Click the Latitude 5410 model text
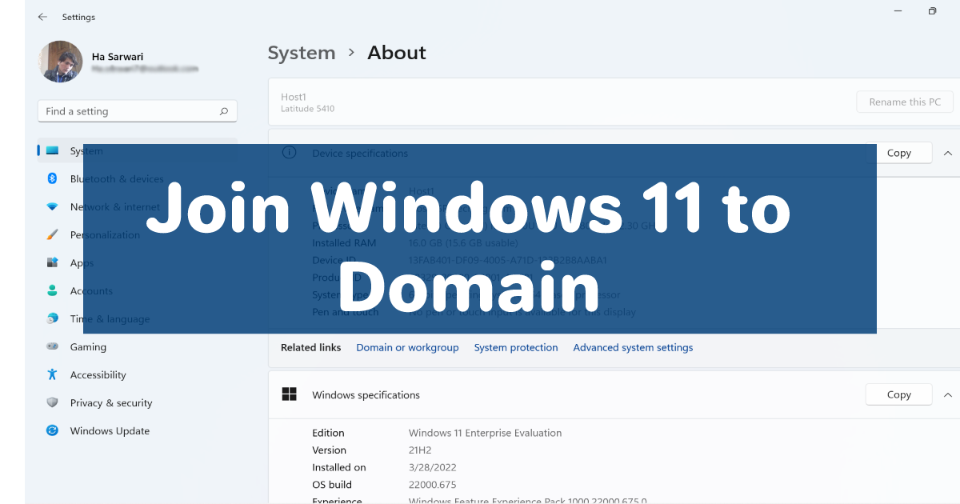960x504 pixels. 307,109
